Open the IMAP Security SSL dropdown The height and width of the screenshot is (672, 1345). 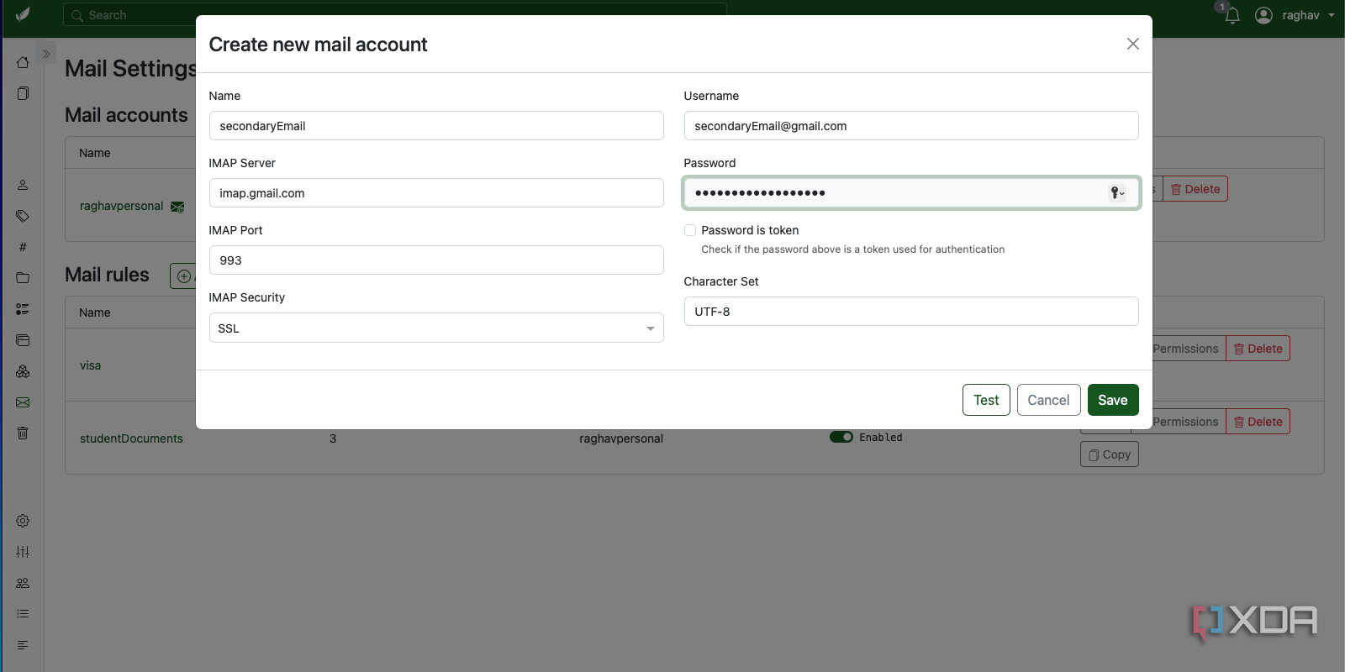tap(436, 328)
